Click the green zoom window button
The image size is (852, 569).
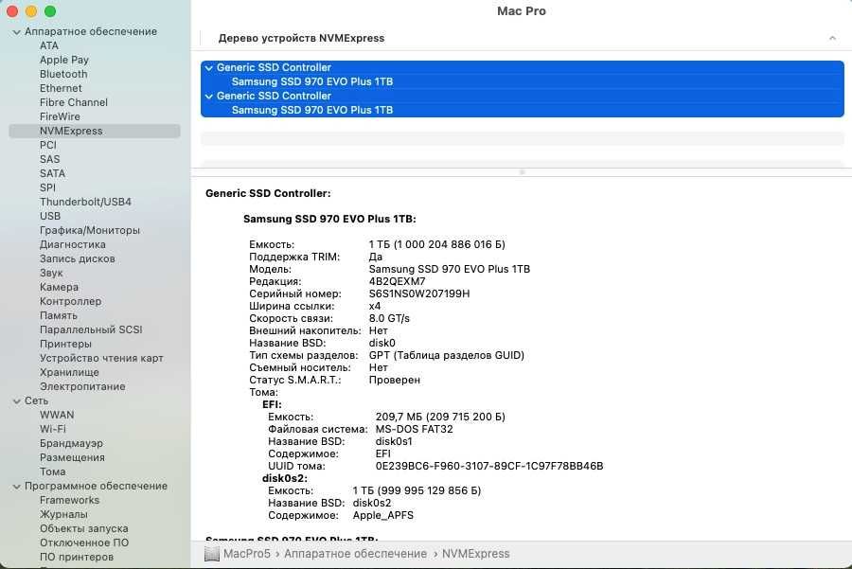point(50,11)
